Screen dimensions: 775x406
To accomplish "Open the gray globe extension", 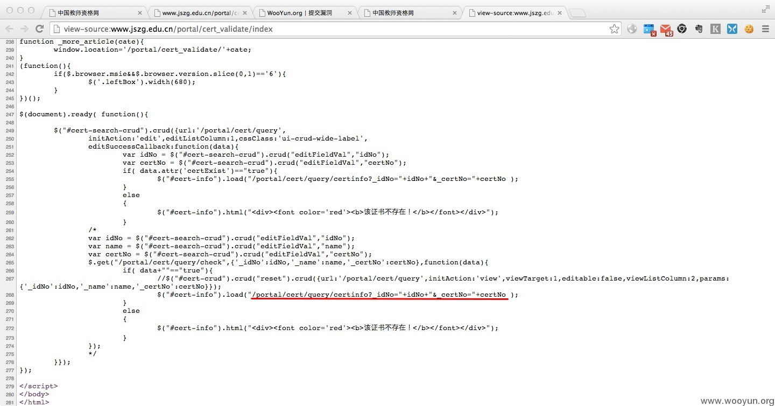I will pyautogui.click(x=632, y=29).
